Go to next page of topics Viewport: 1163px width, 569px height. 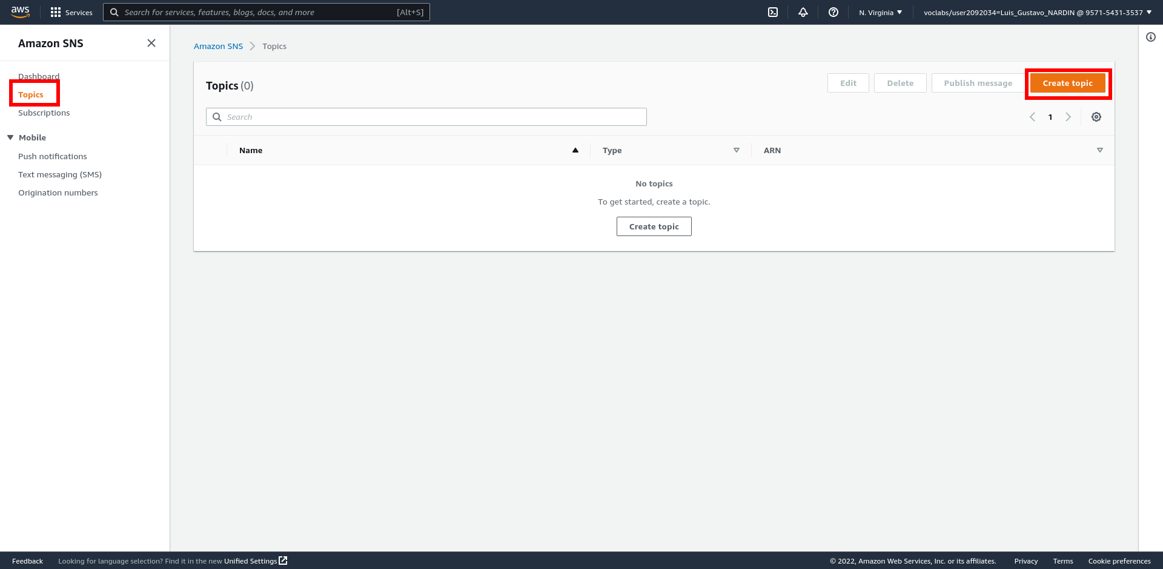pos(1069,117)
